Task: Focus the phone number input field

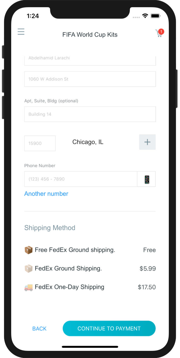Action: pos(81,179)
